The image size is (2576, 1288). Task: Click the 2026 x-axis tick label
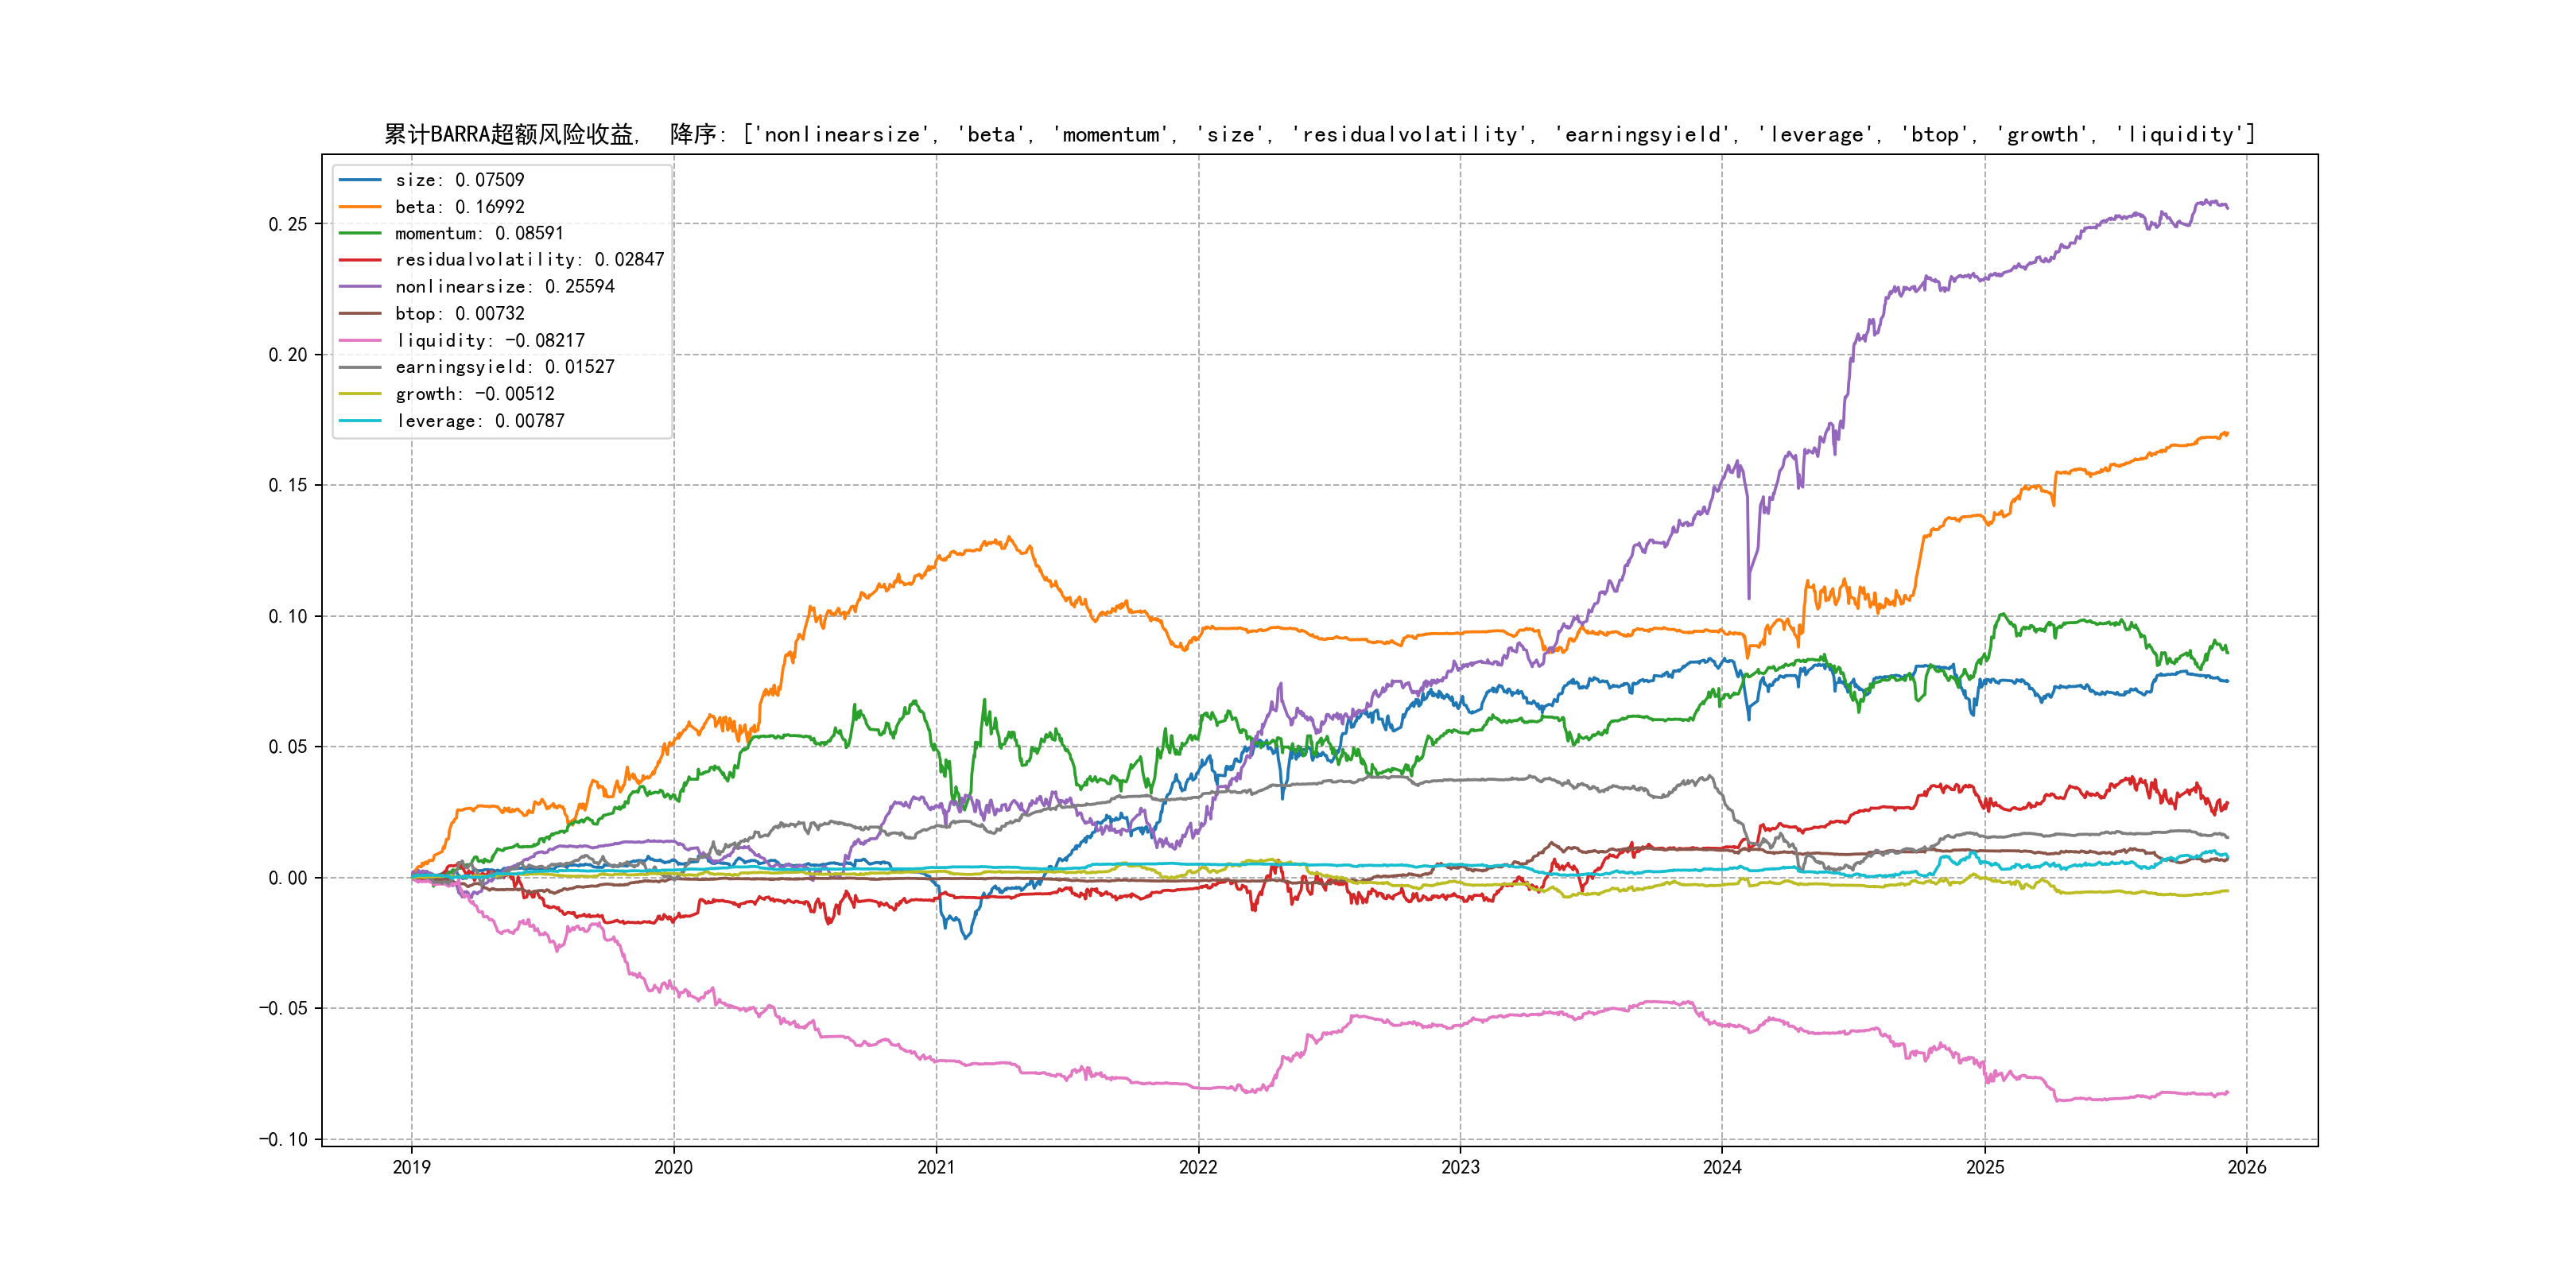point(2246,1167)
